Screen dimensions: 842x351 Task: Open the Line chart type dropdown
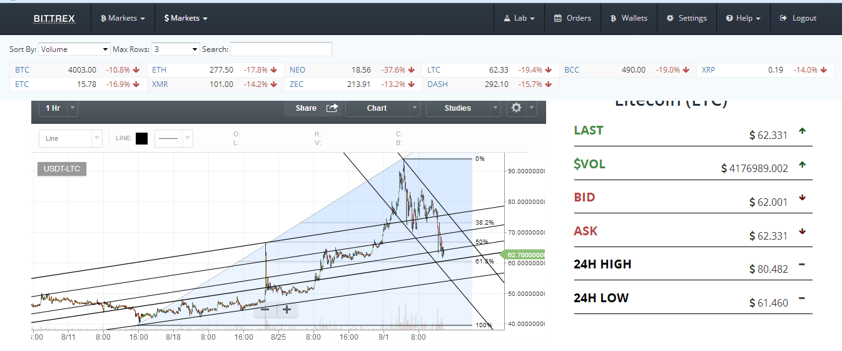click(x=71, y=138)
